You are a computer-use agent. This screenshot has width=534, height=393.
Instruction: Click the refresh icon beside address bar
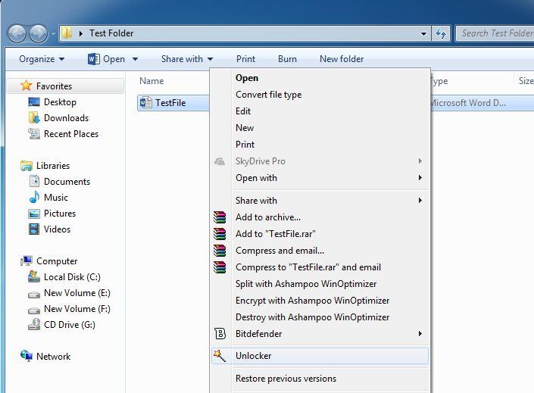pyautogui.click(x=441, y=33)
